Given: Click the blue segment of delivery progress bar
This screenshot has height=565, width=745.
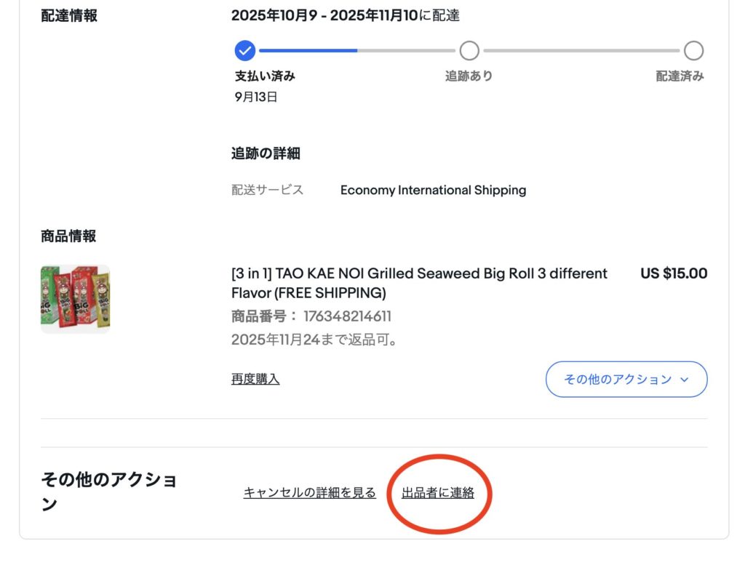Looking at the screenshot, I should click(308, 51).
